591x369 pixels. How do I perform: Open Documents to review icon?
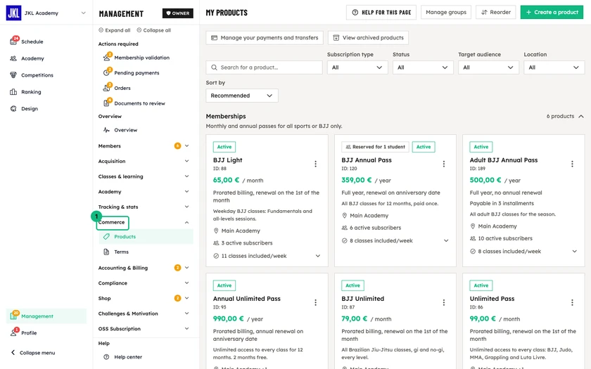tap(107, 103)
